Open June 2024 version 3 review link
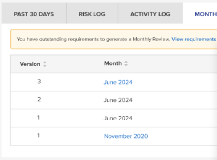 pyautogui.click(x=118, y=82)
